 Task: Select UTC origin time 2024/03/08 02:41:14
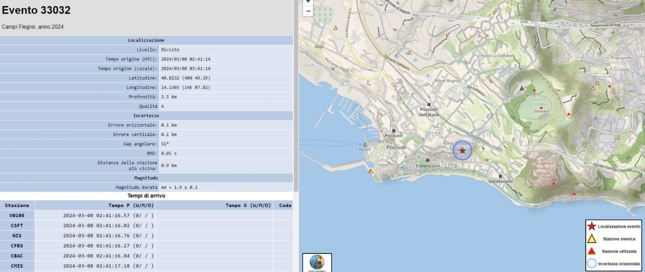tap(186, 59)
